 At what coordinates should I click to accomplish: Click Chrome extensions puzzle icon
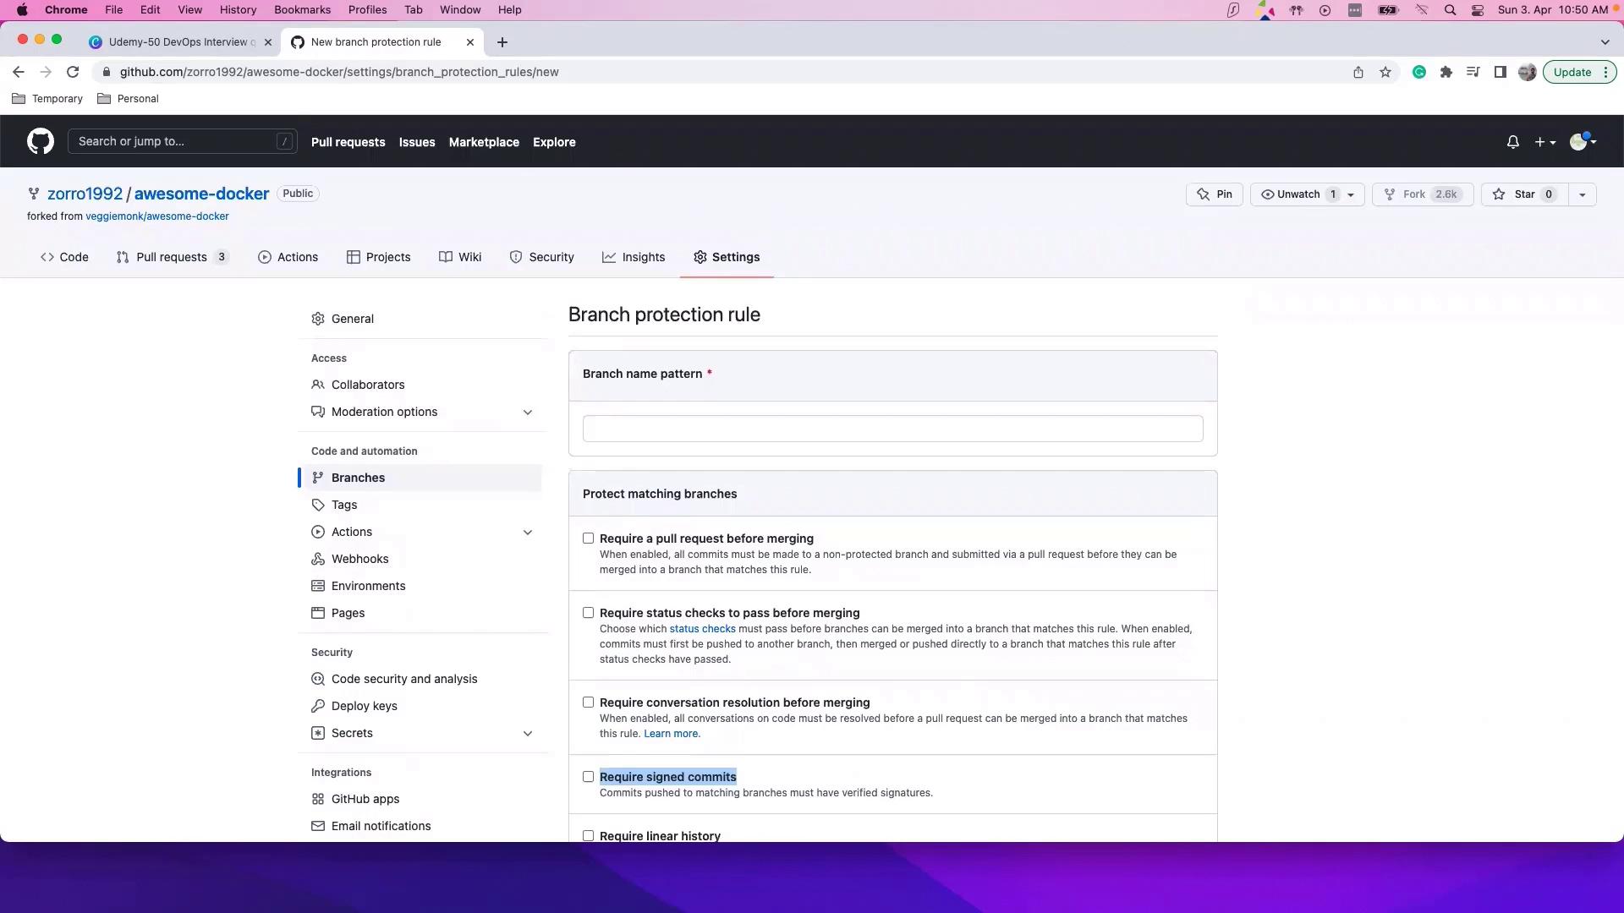click(x=1446, y=72)
